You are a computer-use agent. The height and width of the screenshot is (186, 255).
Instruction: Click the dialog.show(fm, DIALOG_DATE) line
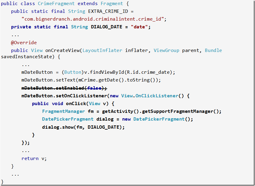pyautogui.click(x=83, y=127)
